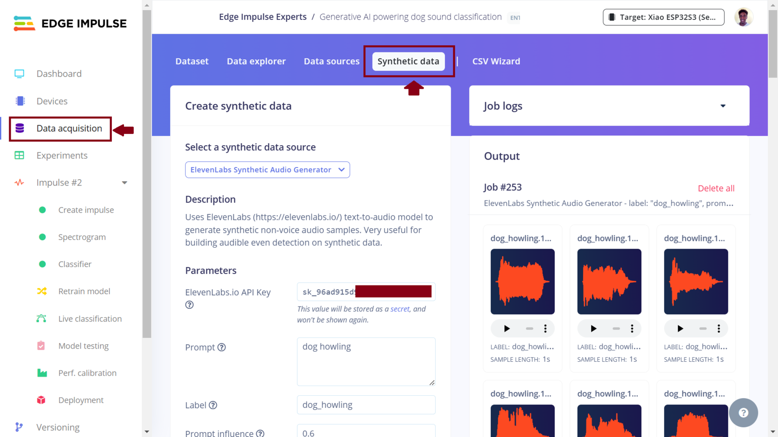Play the first dog_howling sample
Image resolution: width=778 pixels, height=437 pixels.
507,329
